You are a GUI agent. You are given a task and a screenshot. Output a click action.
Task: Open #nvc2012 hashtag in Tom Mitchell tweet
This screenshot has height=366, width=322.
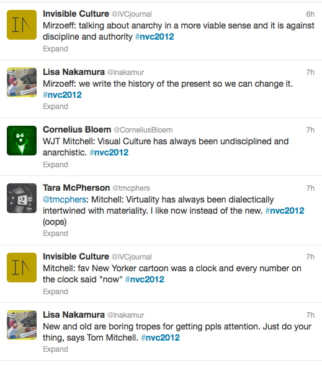point(161,338)
